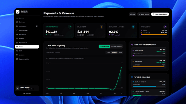Screen dimensions: 186x104
Task: Click the 92.9% settlement value
Action: [114, 32]
